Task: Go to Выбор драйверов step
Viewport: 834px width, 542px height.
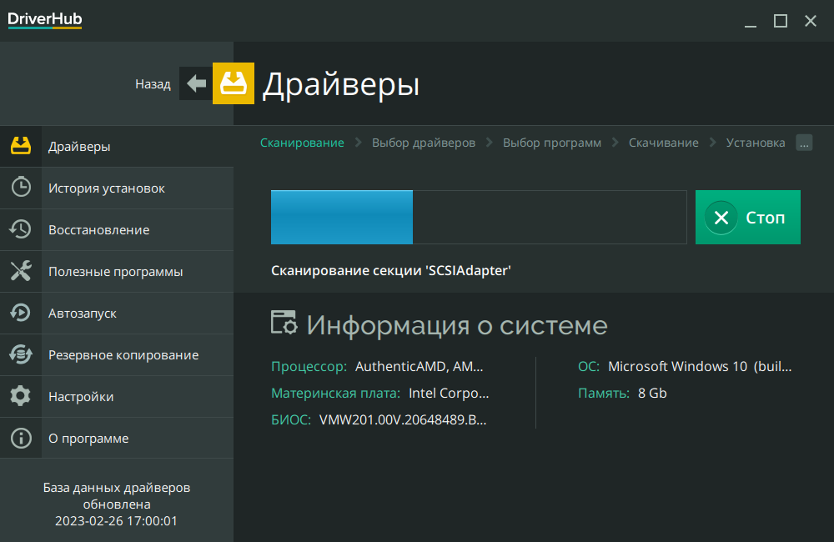Action: pos(424,143)
